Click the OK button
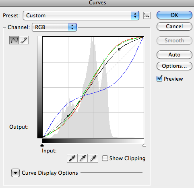The image size is (194, 188). (x=174, y=15)
